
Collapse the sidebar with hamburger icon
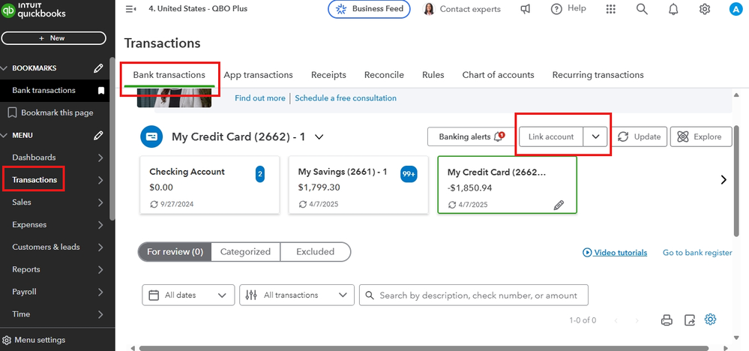coord(130,8)
